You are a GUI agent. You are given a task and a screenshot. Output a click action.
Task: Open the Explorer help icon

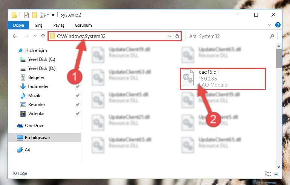coord(278,25)
